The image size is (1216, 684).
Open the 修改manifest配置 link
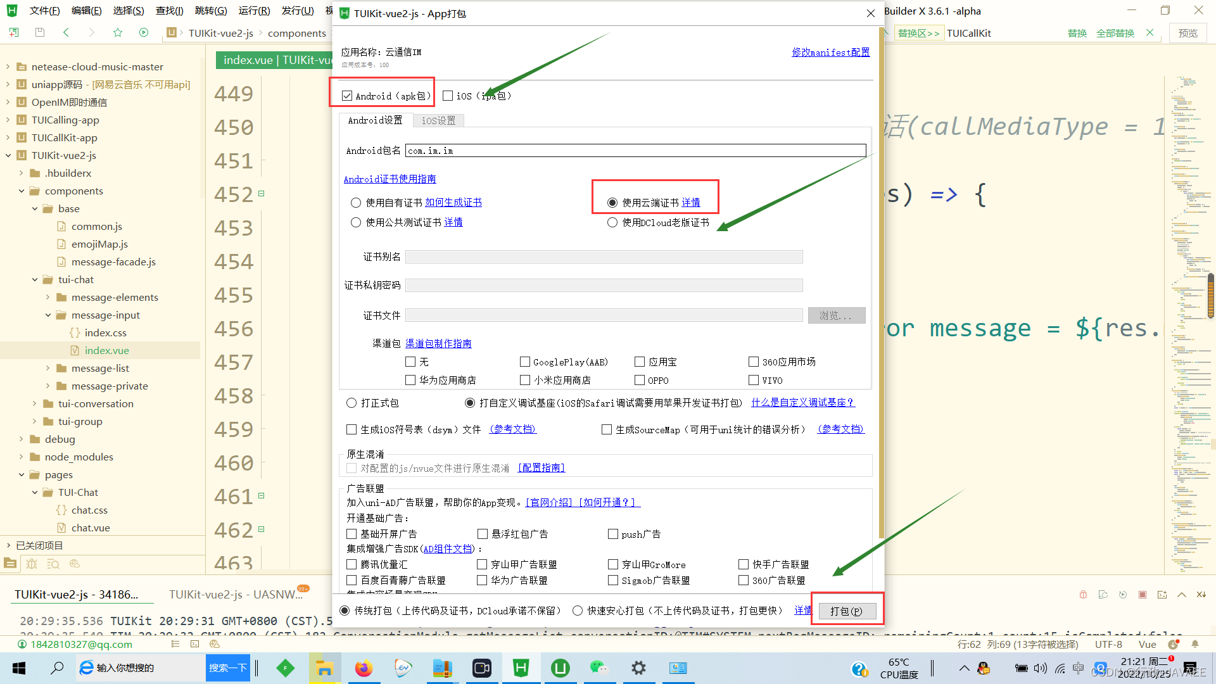830,52
